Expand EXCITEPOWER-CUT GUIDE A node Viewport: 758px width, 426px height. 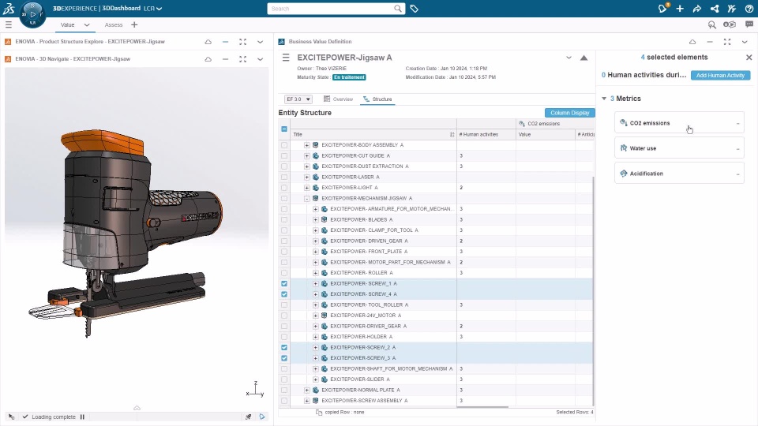pos(306,155)
